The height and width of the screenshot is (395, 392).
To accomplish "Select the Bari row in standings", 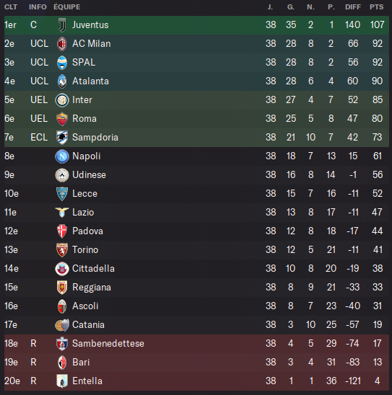I will click(x=196, y=363).
